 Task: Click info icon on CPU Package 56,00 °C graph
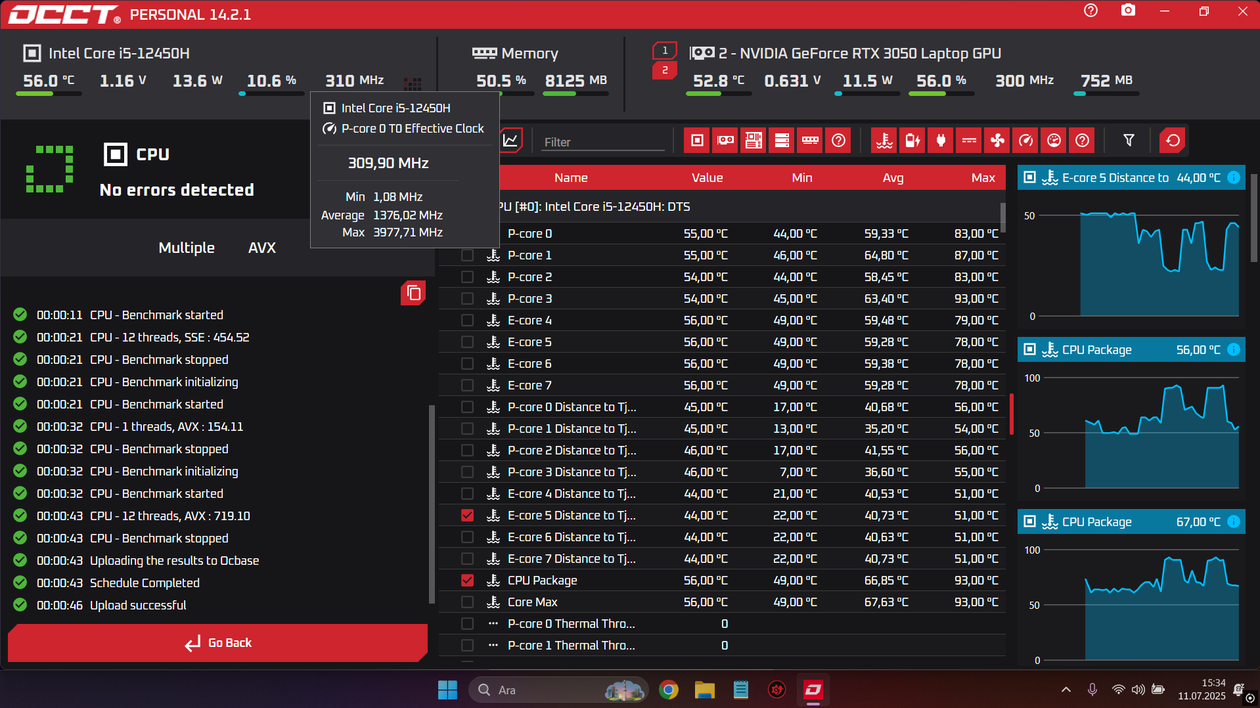click(x=1234, y=349)
